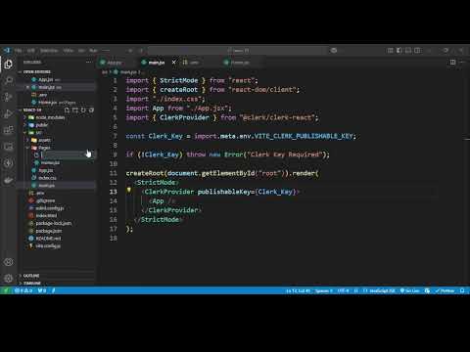
Task: Open index.css in the file tree
Action: (47, 178)
